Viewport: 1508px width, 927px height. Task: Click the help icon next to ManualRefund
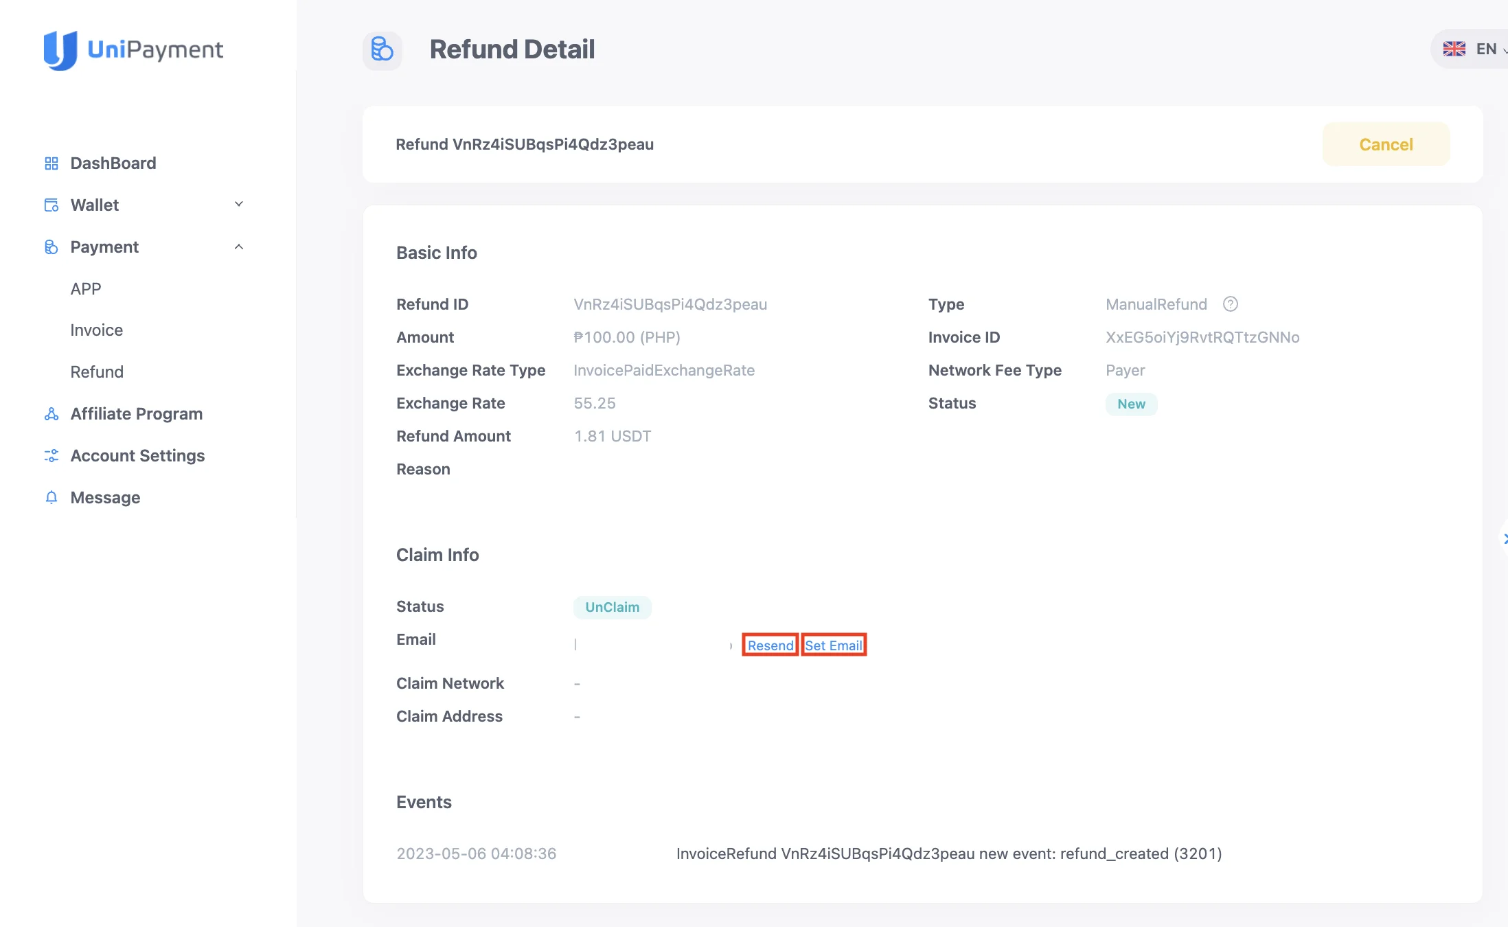pyautogui.click(x=1230, y=304)
